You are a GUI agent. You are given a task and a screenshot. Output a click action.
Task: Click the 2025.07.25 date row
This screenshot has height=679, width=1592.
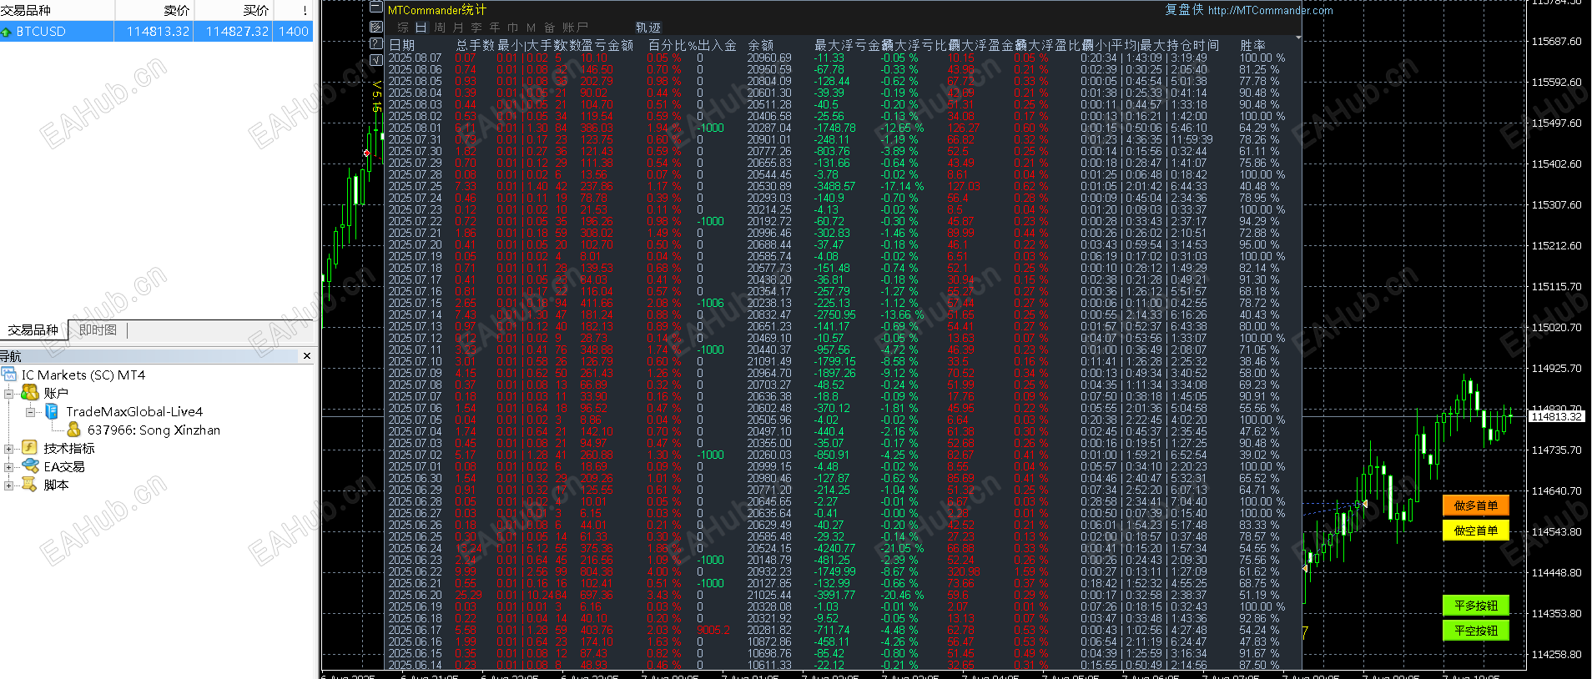[x=415, y=186]
